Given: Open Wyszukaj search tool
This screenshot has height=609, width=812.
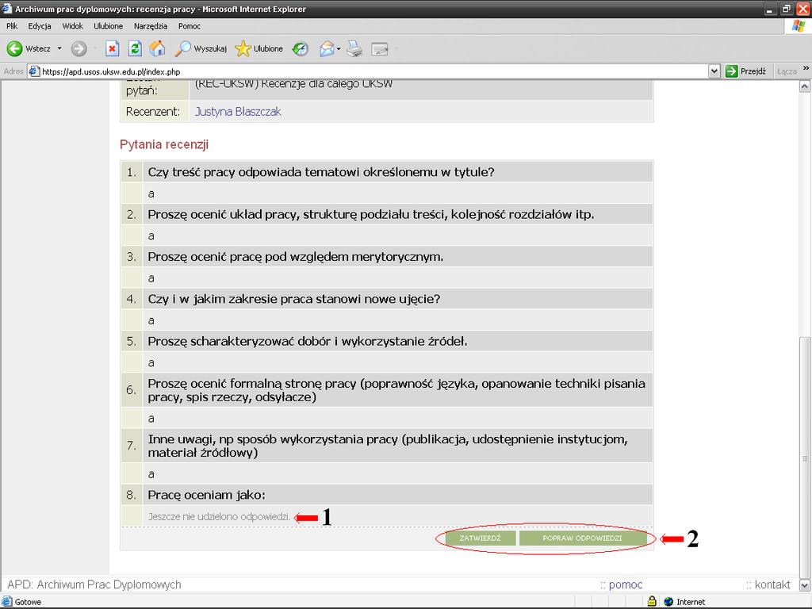Looking at the screenshot, I should (201, 48).
